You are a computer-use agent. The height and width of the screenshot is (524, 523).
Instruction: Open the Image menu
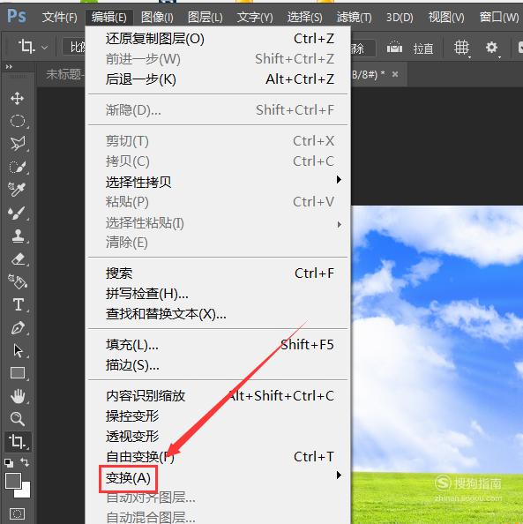pyautogui.click(x=157, y=17)
